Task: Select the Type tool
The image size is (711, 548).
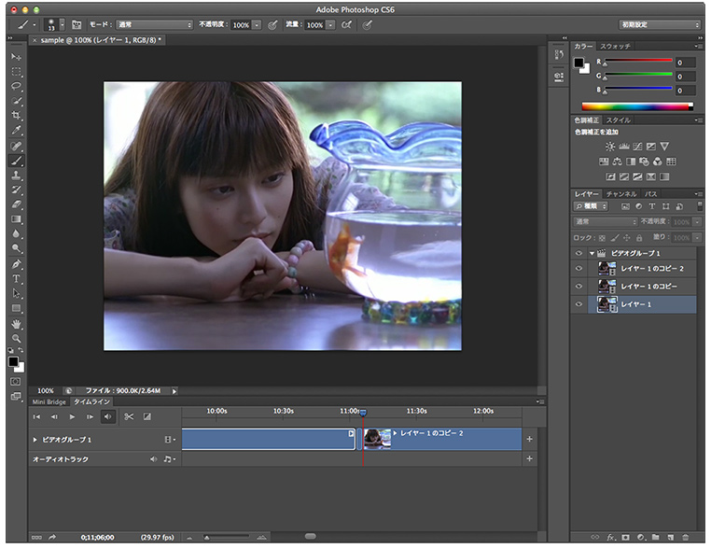Action: tap(17, 279)
